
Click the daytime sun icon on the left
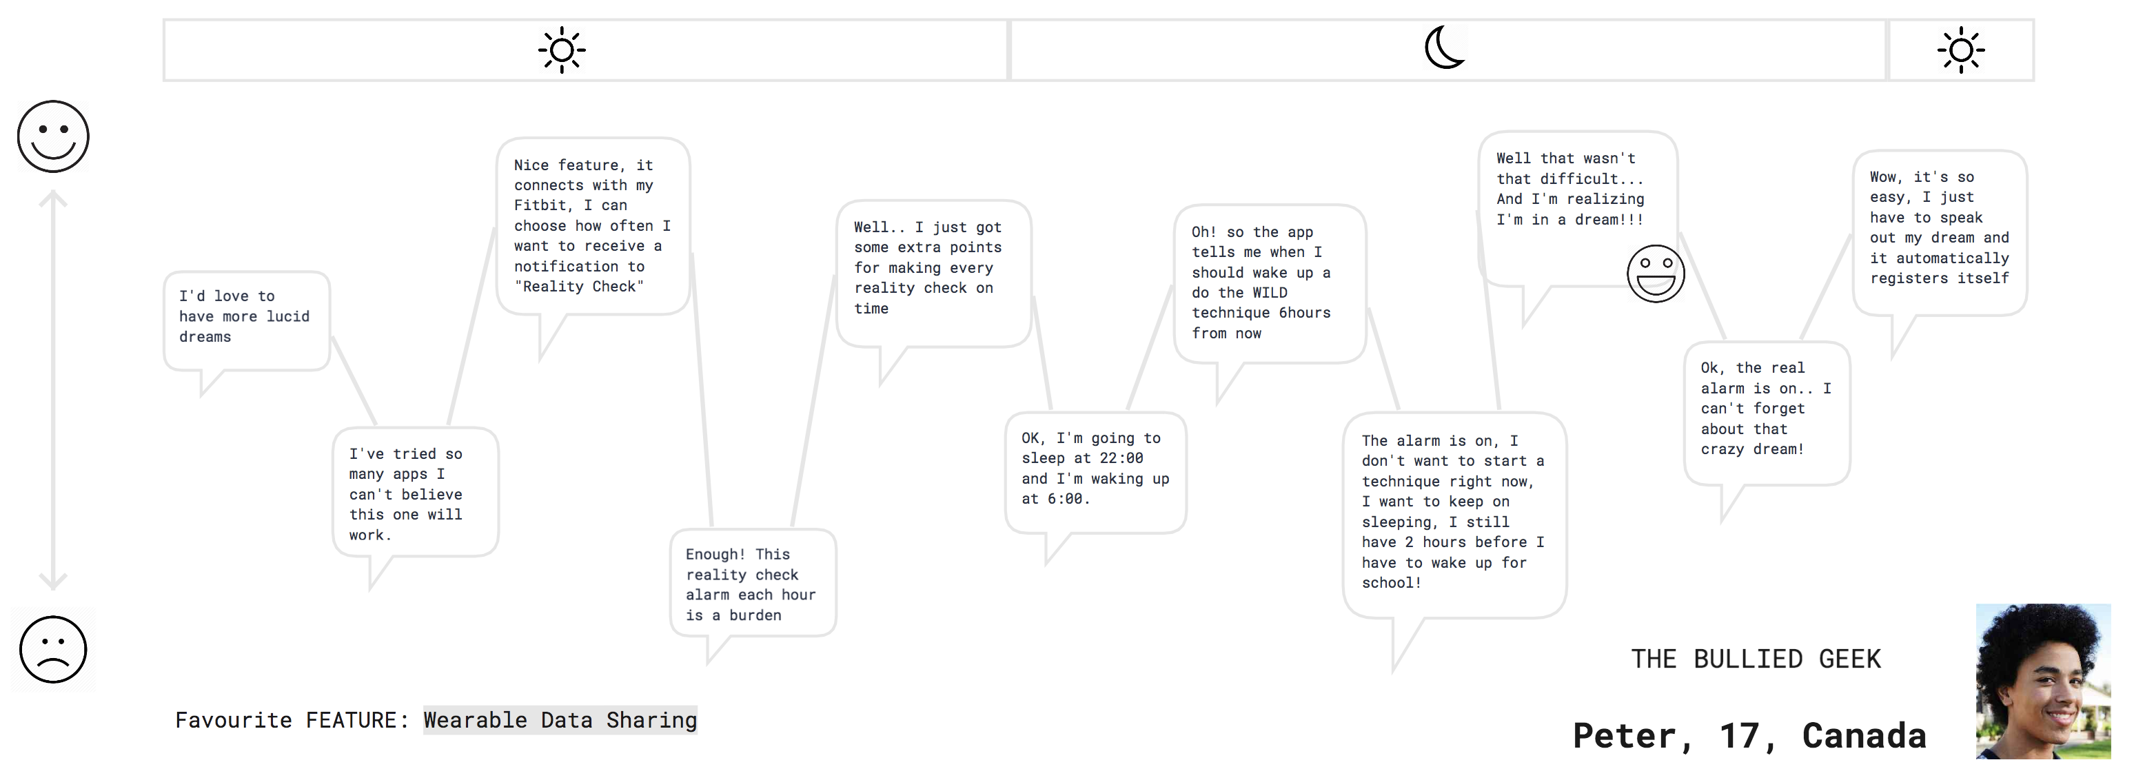pyautogui.click(x=562, y=50)
